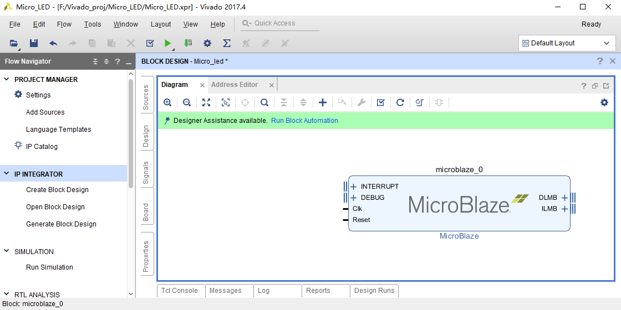Open Settings in Project Manager
The image size is (621, 310).
pos(38,95)
